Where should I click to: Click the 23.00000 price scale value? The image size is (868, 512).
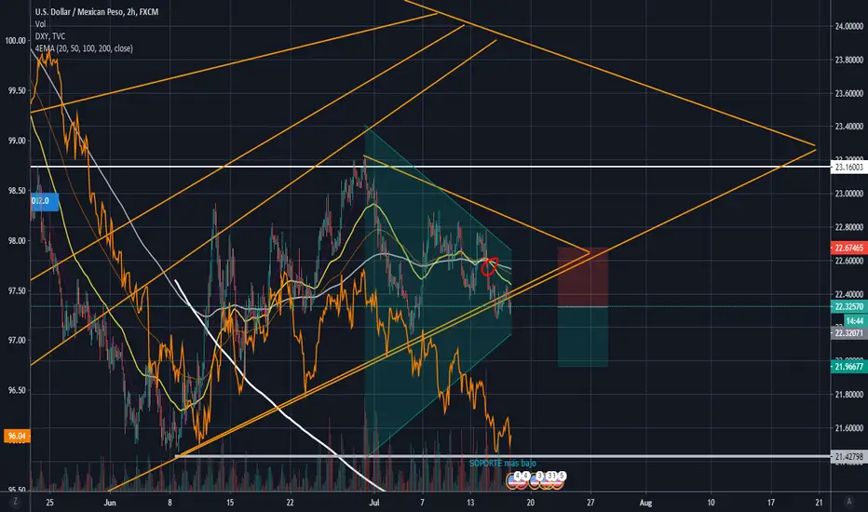(x=849, y=194)
